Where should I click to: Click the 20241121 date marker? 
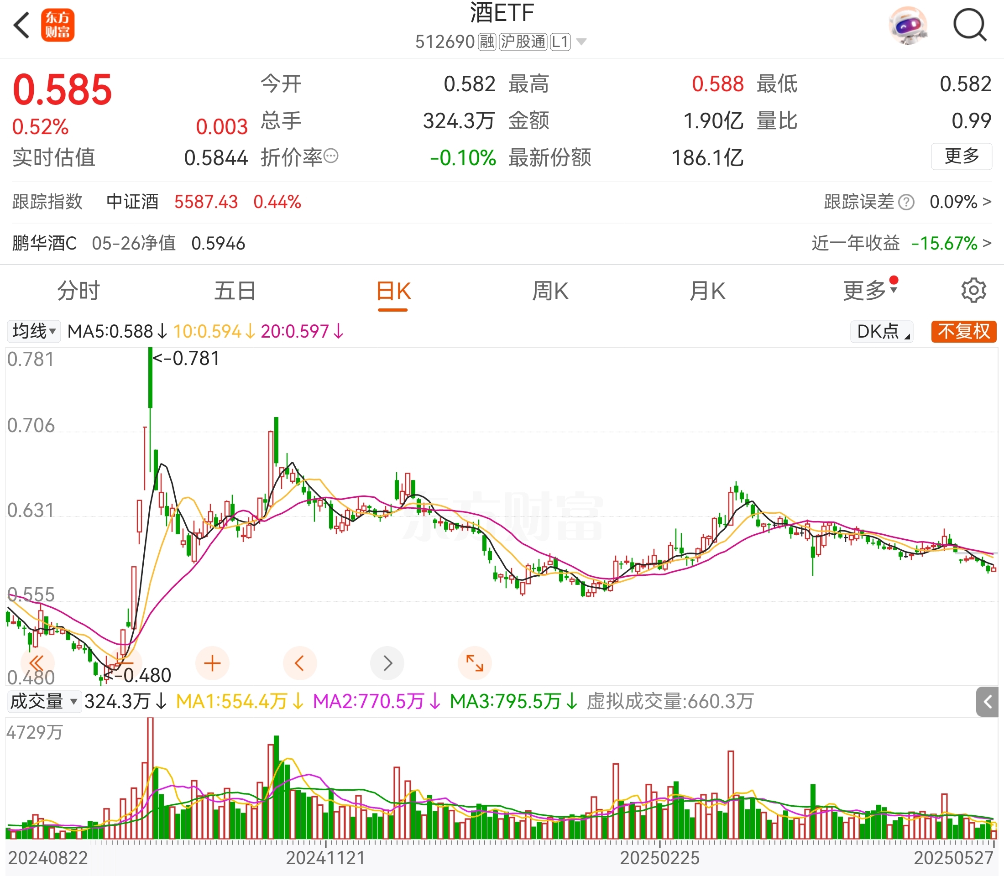click(x=325, y=858)
